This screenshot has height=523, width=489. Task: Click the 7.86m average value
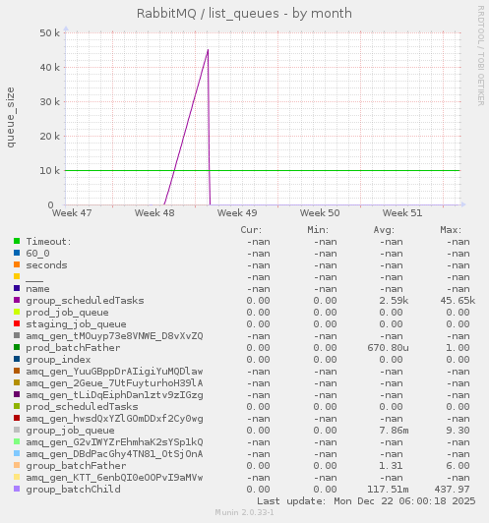394,431
